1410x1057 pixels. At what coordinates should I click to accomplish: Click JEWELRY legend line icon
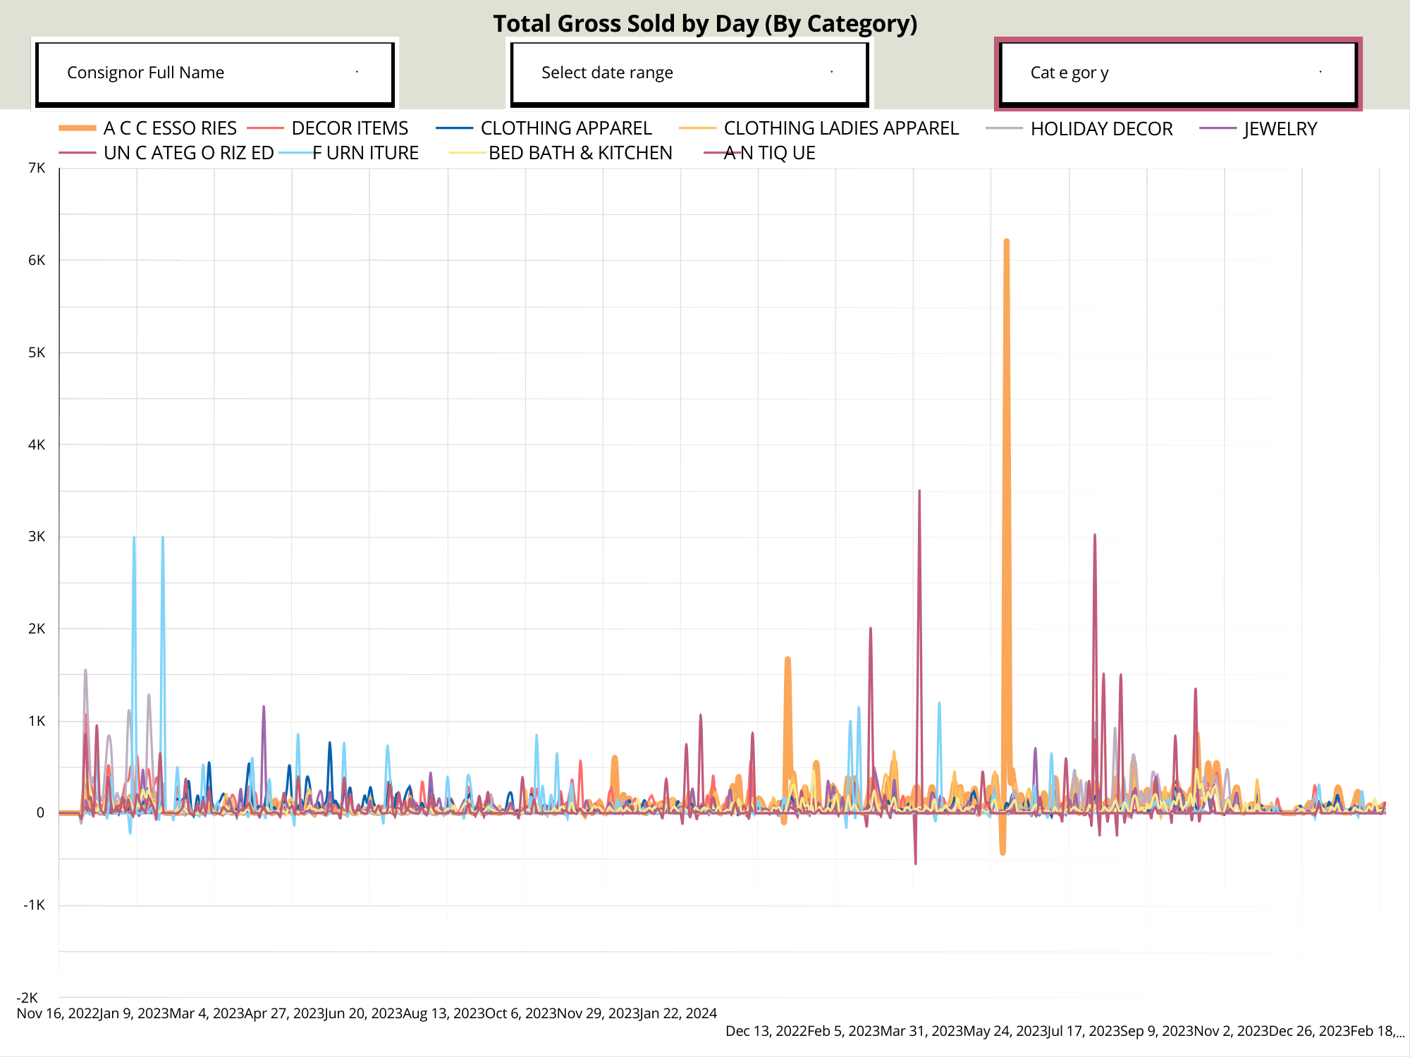pyautogui.click(x=1218, y=129)
